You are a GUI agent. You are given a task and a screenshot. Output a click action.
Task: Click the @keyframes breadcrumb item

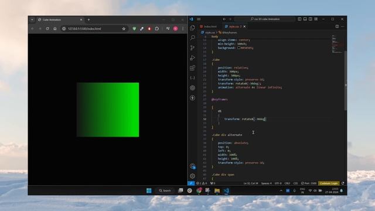tap(228, 33)
